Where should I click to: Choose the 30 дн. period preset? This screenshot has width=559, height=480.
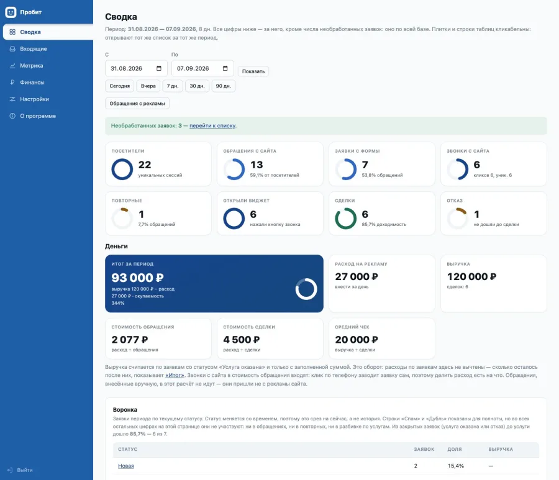pyautogui.click(x=197, y=86)
